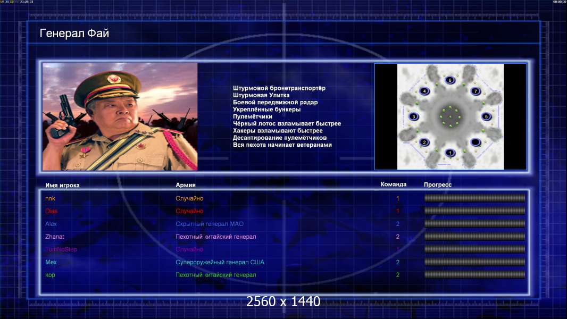
Task: Click 'Пехотный китайский генерал' in Zhanat's row
Action: click(x=216, y=237)
